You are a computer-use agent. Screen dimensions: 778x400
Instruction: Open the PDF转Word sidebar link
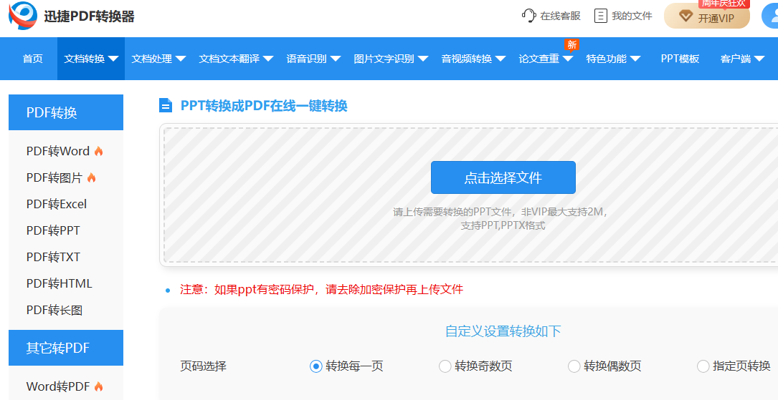(x=58, y=151)
